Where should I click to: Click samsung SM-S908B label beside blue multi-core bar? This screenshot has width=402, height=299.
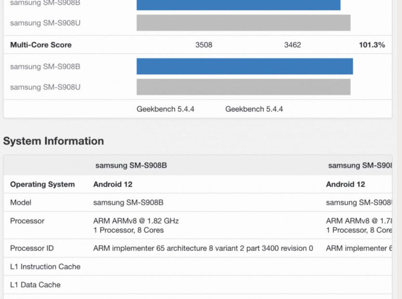click(45, 67)
